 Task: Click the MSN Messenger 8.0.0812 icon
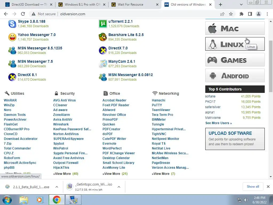pyautogui.click(x=103, y=77)
